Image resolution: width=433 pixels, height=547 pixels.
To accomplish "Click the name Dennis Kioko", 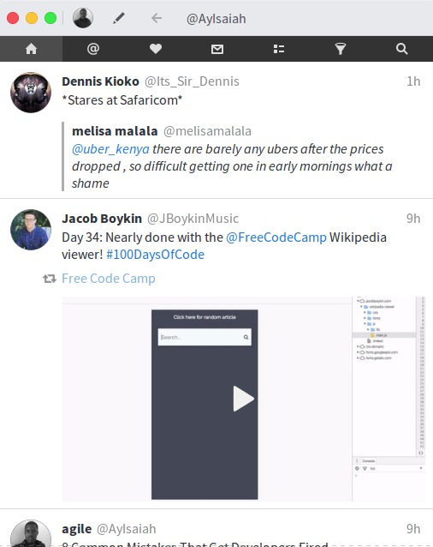I will (100, 81).
